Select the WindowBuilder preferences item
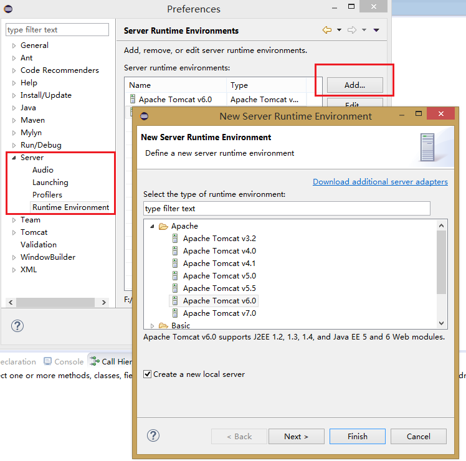Image resolution: width=466 pixels, height=461 pixels. 48,257
